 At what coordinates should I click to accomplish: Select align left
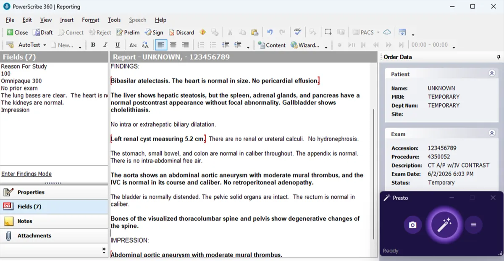(160, 45)
